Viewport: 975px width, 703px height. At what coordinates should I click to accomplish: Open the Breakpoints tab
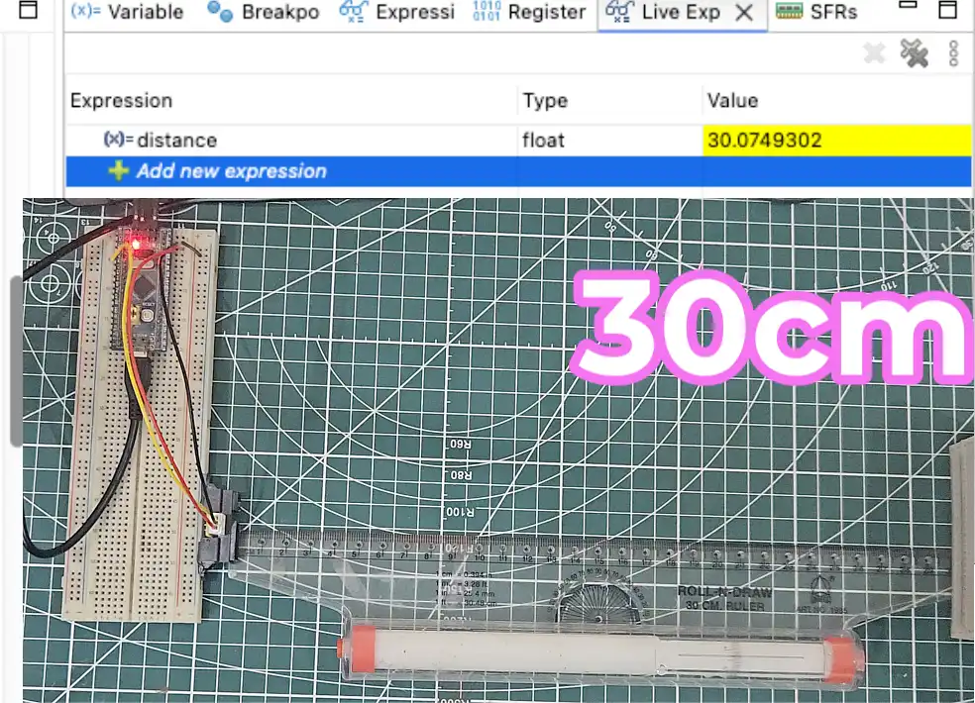coord(263,12)
